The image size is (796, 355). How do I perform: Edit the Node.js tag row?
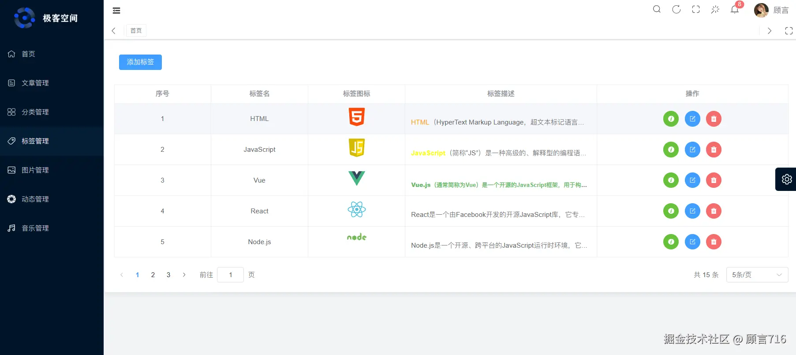pyautogui.click(x=692, y=242)
